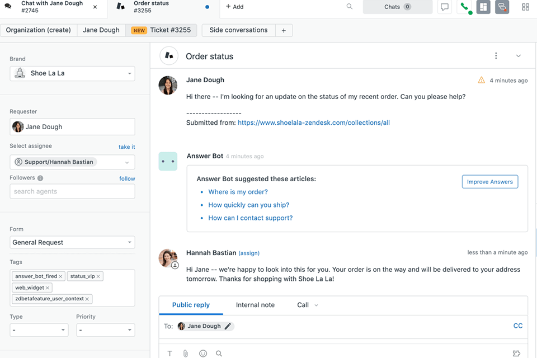Image resolution: width=537 pixels, height=358 pixels.
Task: Click the dashboard layout icon in top toolbar
Action: click(483, 7)
